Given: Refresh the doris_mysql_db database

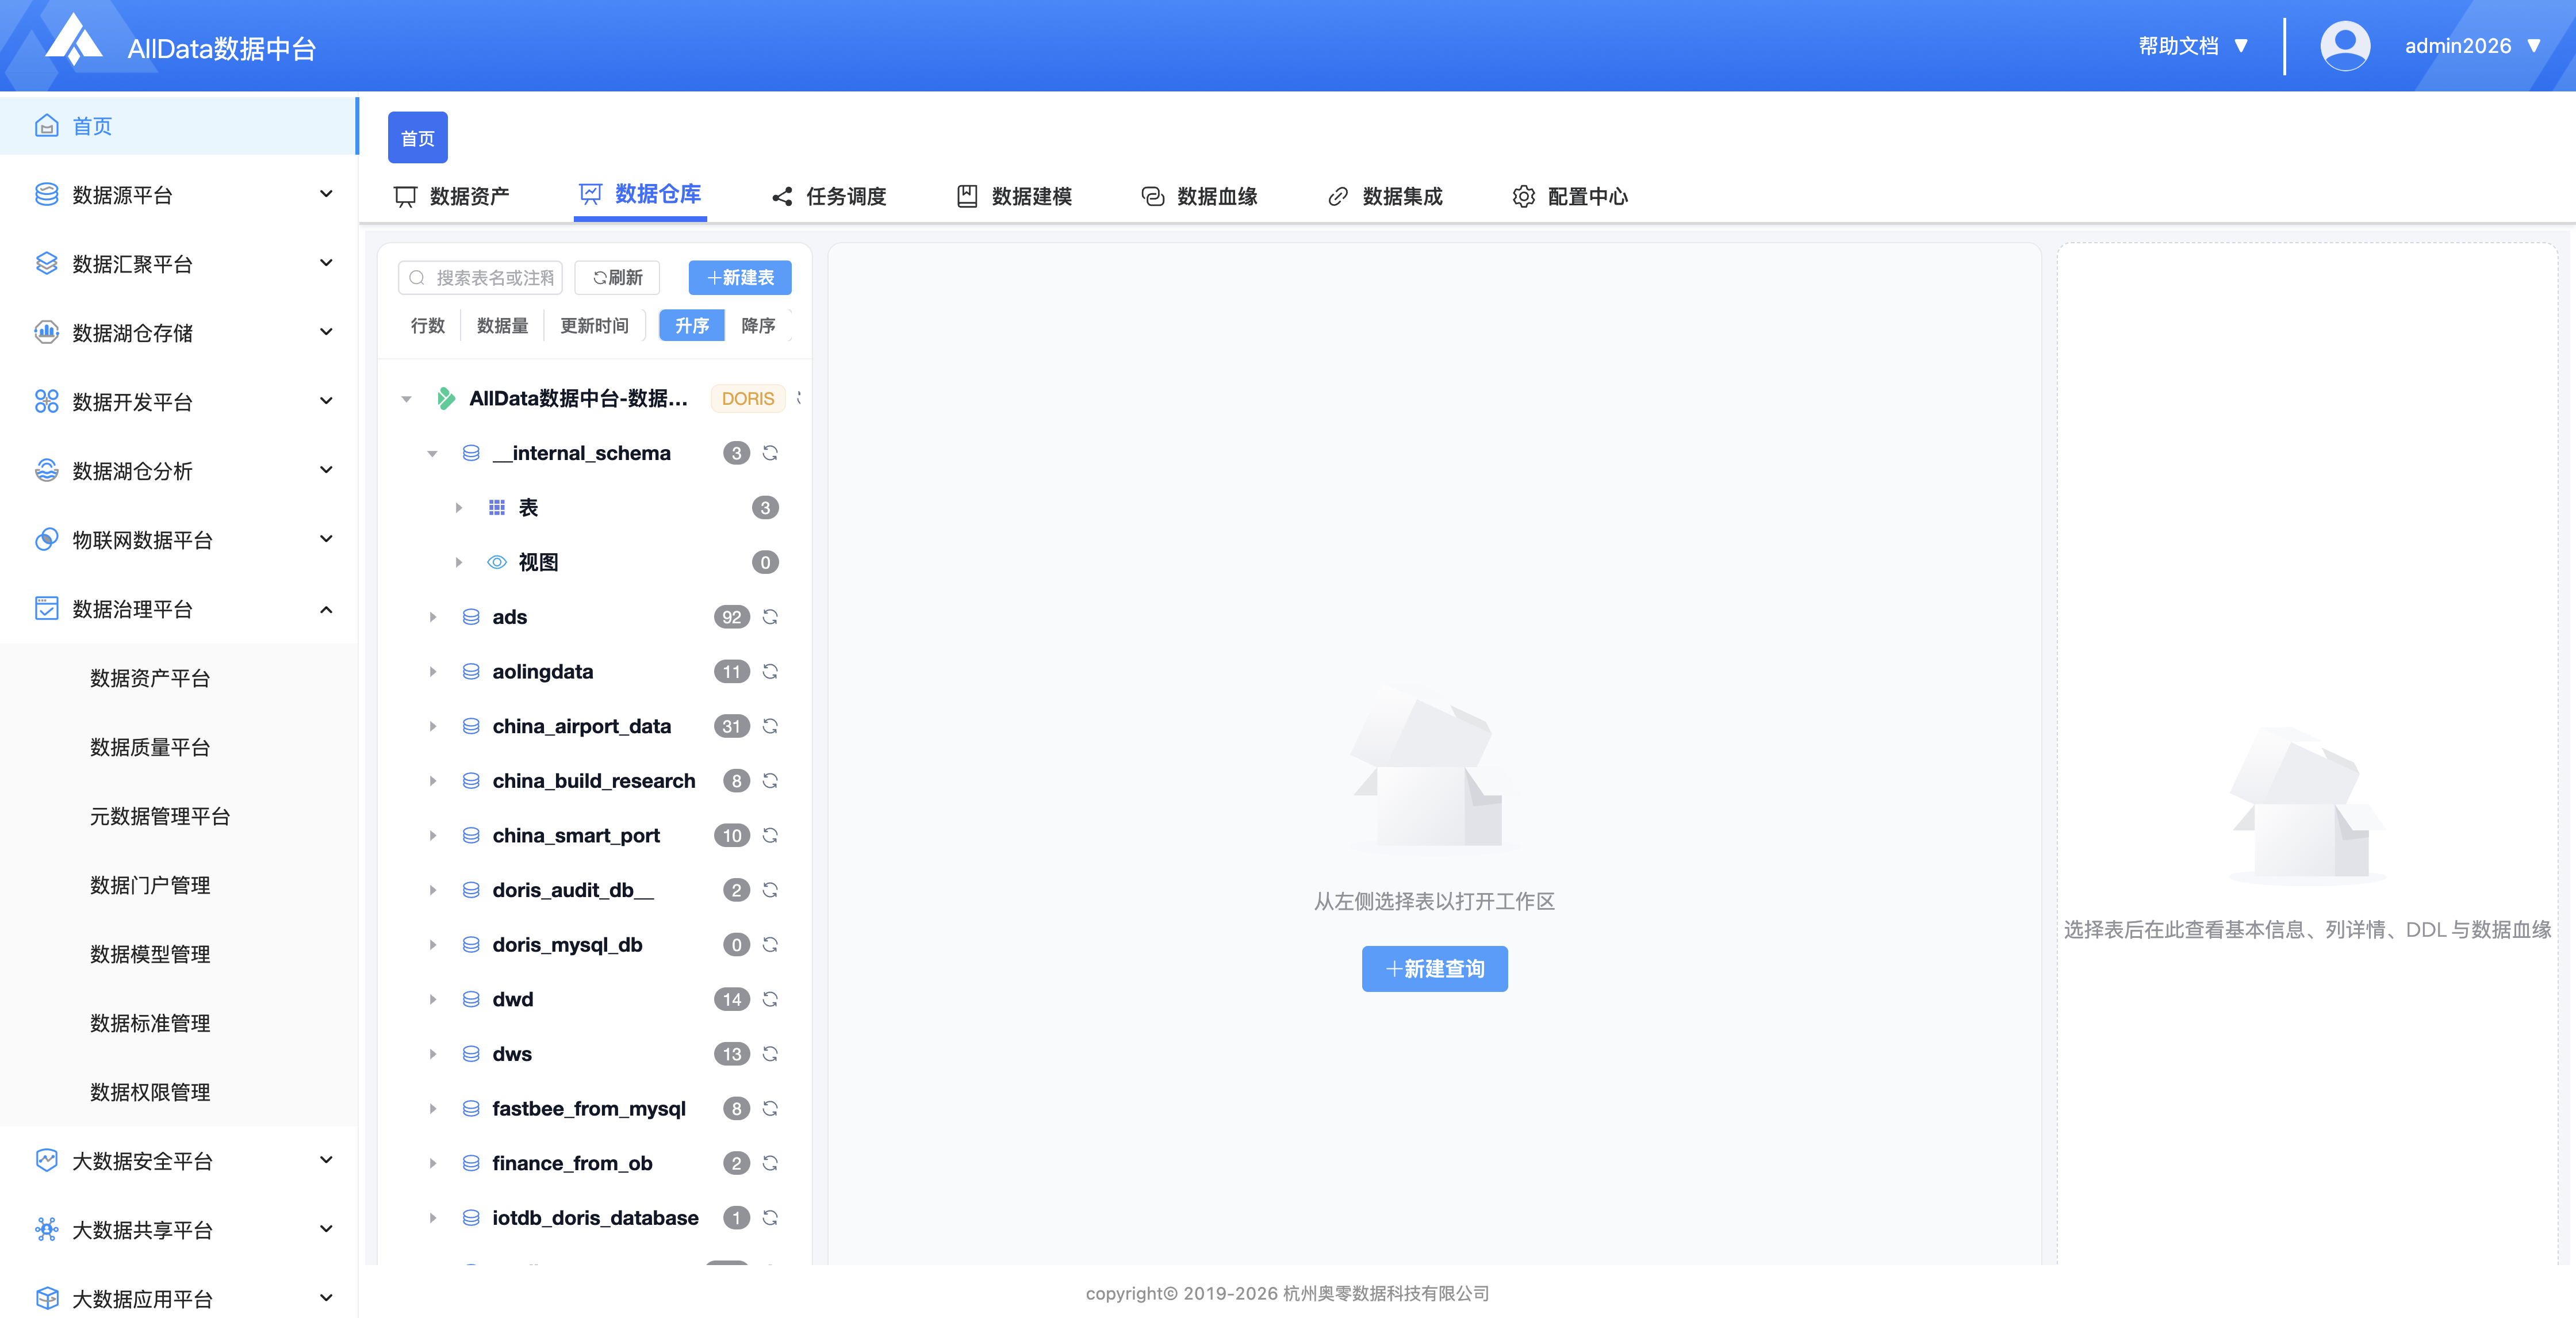Looking at the screenshot, I should point(770,945).
